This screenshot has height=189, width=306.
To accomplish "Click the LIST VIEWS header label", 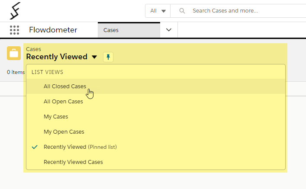I will (48, 72).
